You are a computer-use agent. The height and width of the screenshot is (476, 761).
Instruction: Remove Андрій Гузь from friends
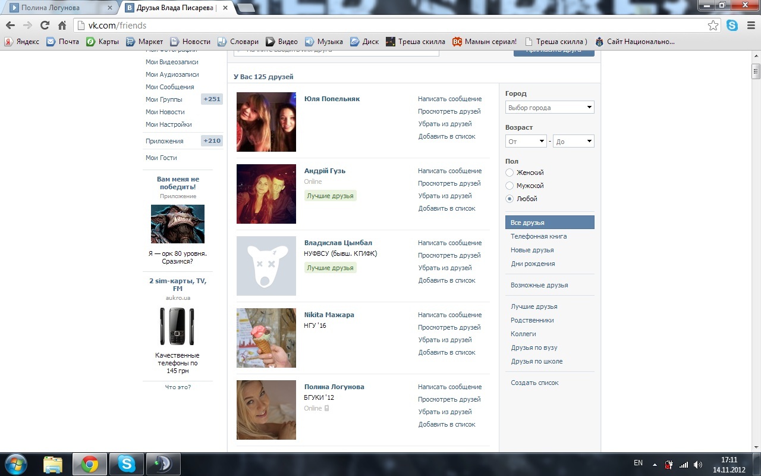point(445,196)
